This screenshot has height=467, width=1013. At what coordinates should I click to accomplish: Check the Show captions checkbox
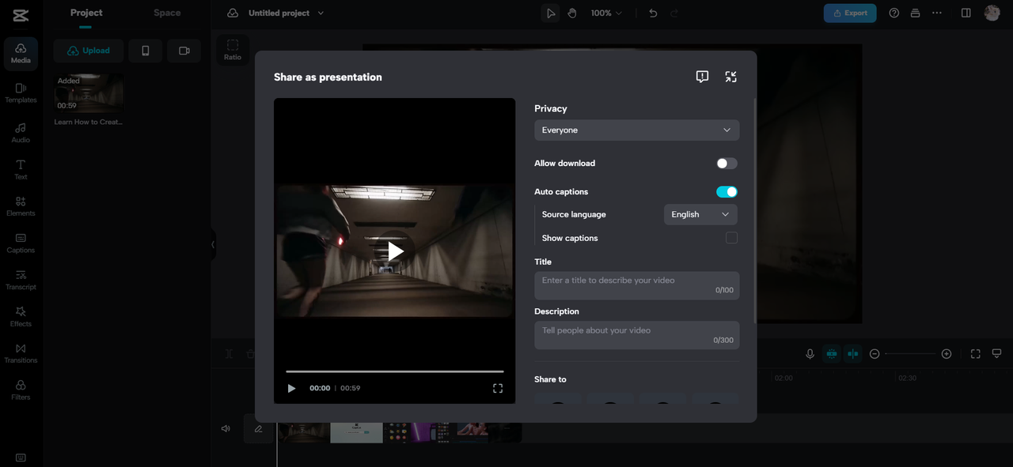pyautogui.click(x=731, y=238)
